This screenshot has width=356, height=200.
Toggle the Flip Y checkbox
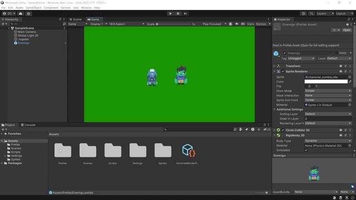point(313,87)
